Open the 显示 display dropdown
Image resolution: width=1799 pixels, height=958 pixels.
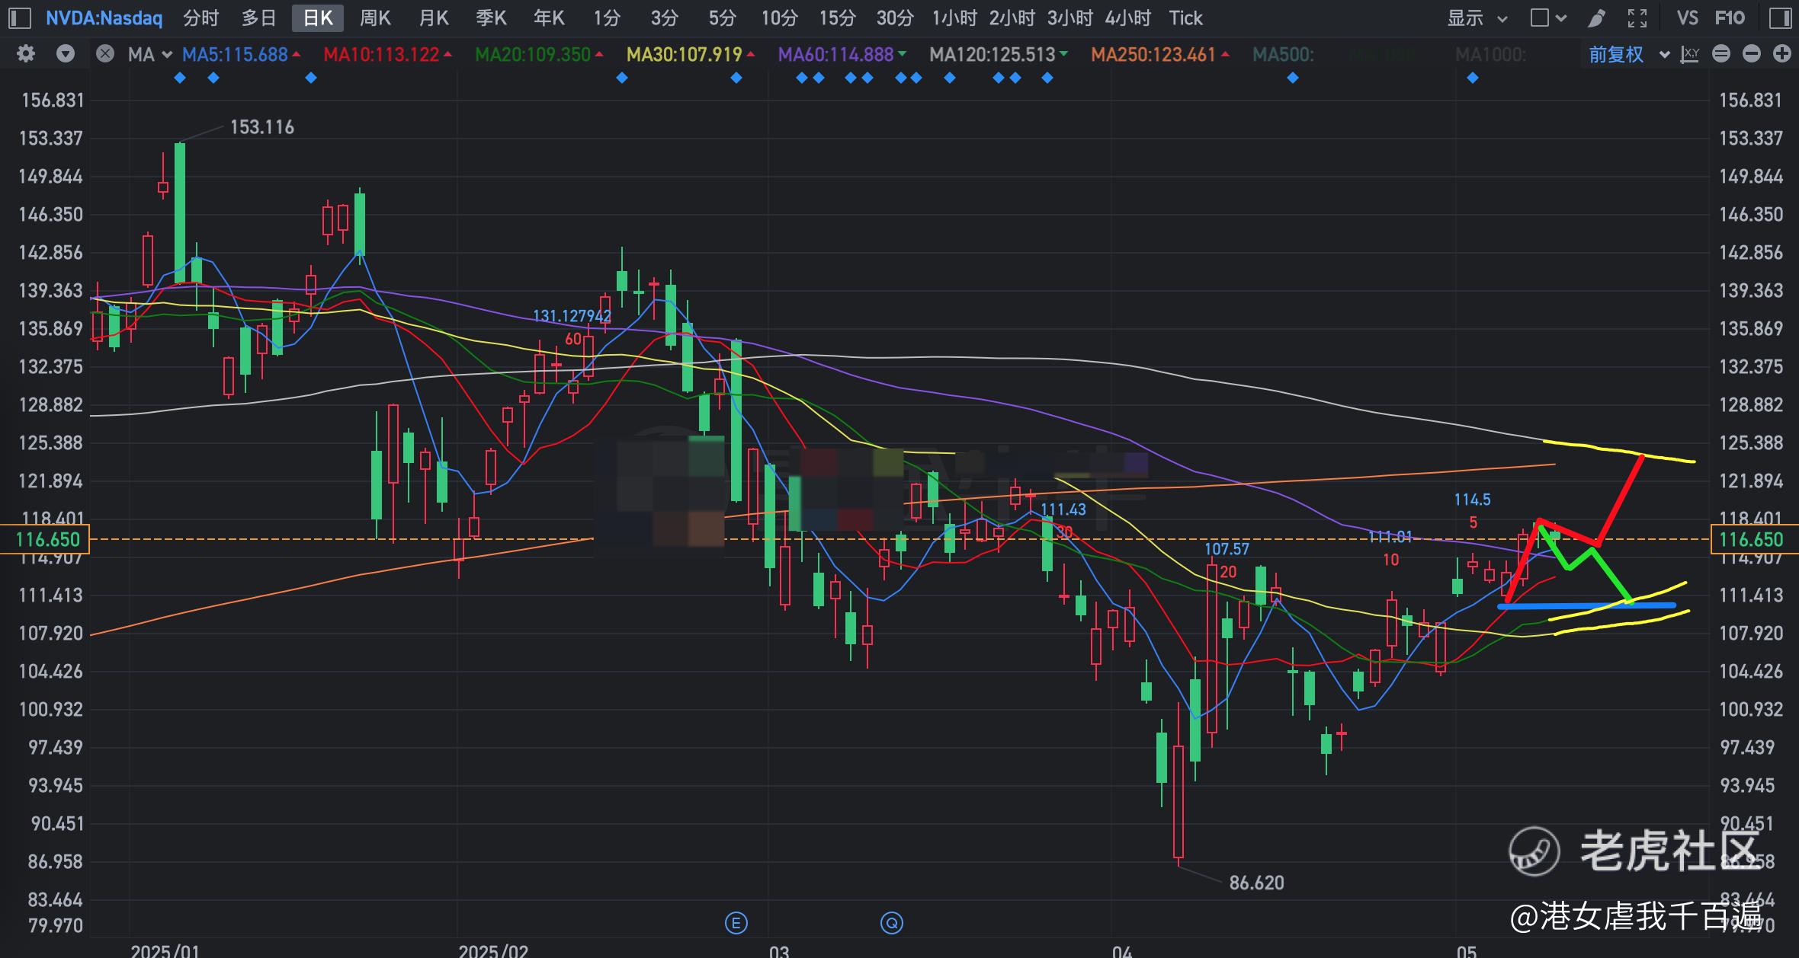pyautogui.click(x=1477, y=18)
